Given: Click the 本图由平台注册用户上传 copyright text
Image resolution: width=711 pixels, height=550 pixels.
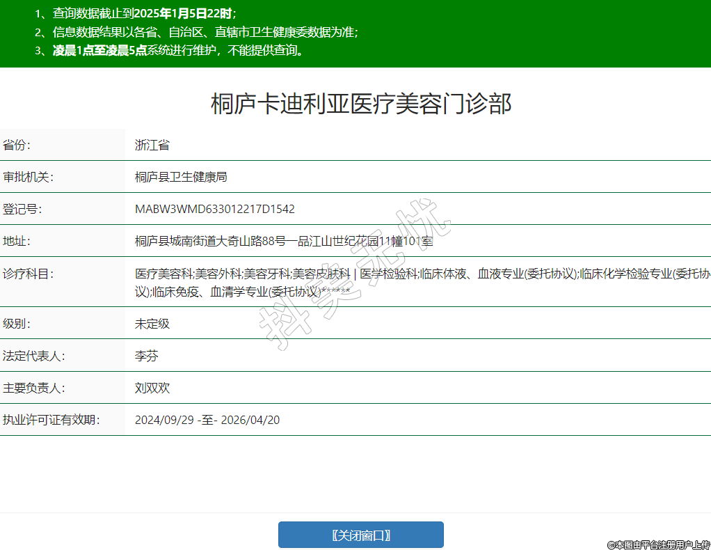Looking at the screenshot, I should click(x=658, y=544).
